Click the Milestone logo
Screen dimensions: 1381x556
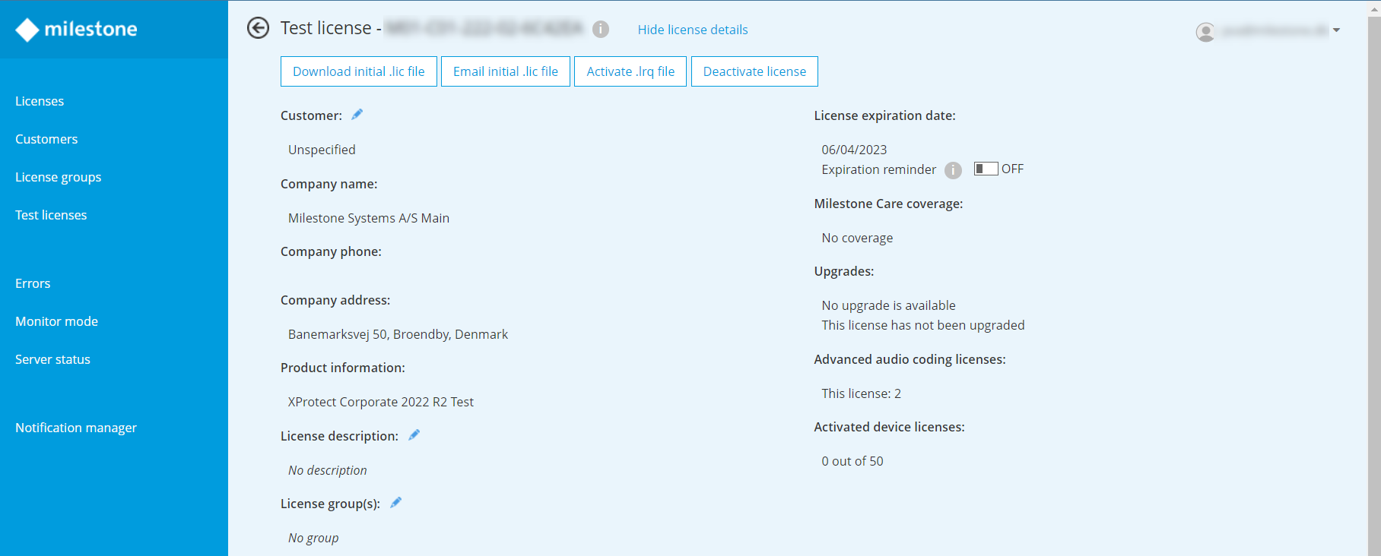[x=76, y=29]
